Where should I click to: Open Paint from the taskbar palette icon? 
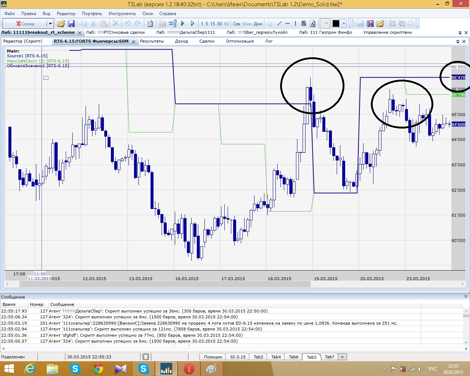(x=211, y=368)
